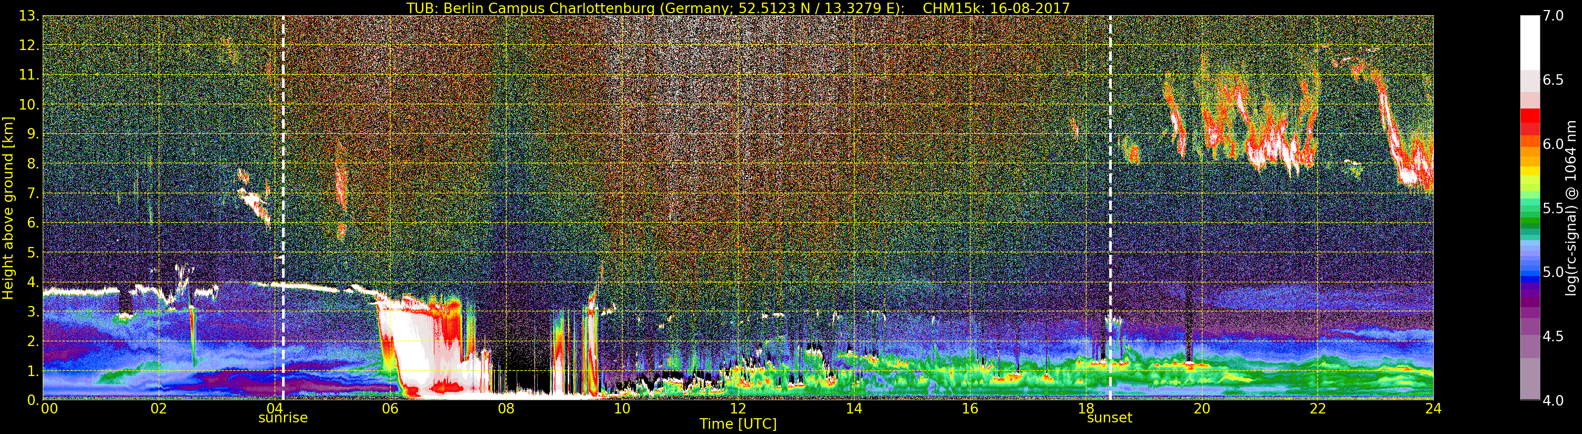This screenshot has height=434, width=1582.
Task: Click the '10.' tick label on the height axis
Action: click(29, 105)
